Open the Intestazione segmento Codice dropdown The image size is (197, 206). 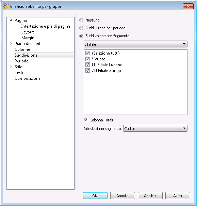click(x=155, y=128)
